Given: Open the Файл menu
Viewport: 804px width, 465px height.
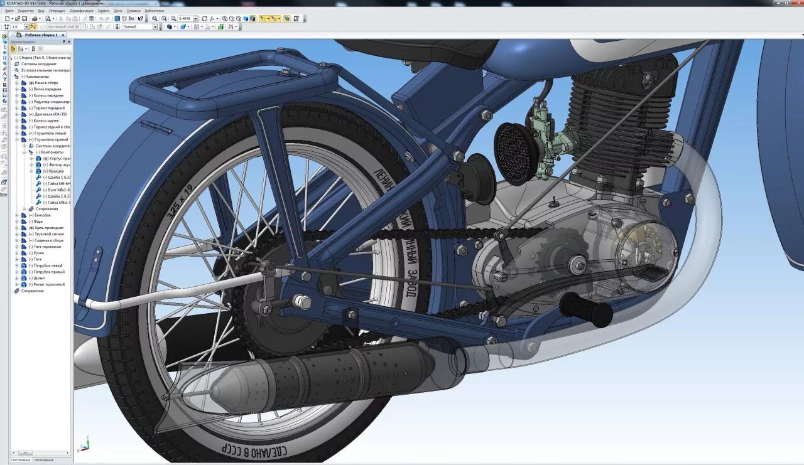Looking at the screenshot, I should pos(9,11).
